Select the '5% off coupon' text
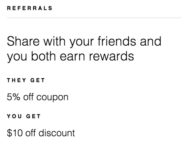 (37, 97)
